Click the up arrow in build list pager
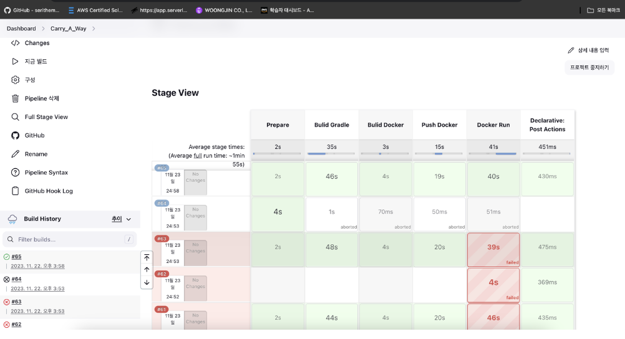The height and width of the screenshot is (339, 625). pos(147,270)
